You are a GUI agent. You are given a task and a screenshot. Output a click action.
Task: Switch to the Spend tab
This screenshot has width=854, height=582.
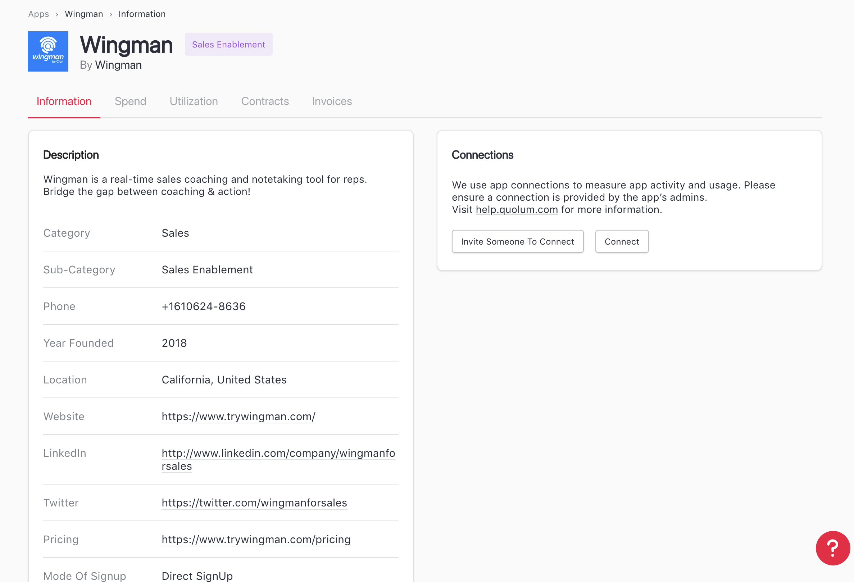131,101
